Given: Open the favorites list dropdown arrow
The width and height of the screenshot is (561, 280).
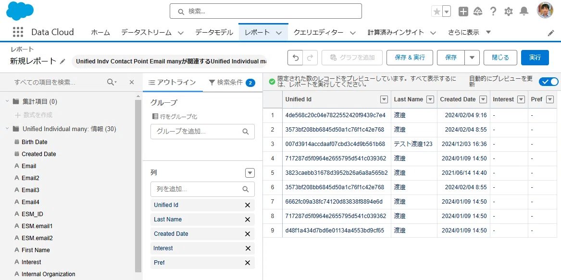Looking at the screenshot, I should 447,12.
